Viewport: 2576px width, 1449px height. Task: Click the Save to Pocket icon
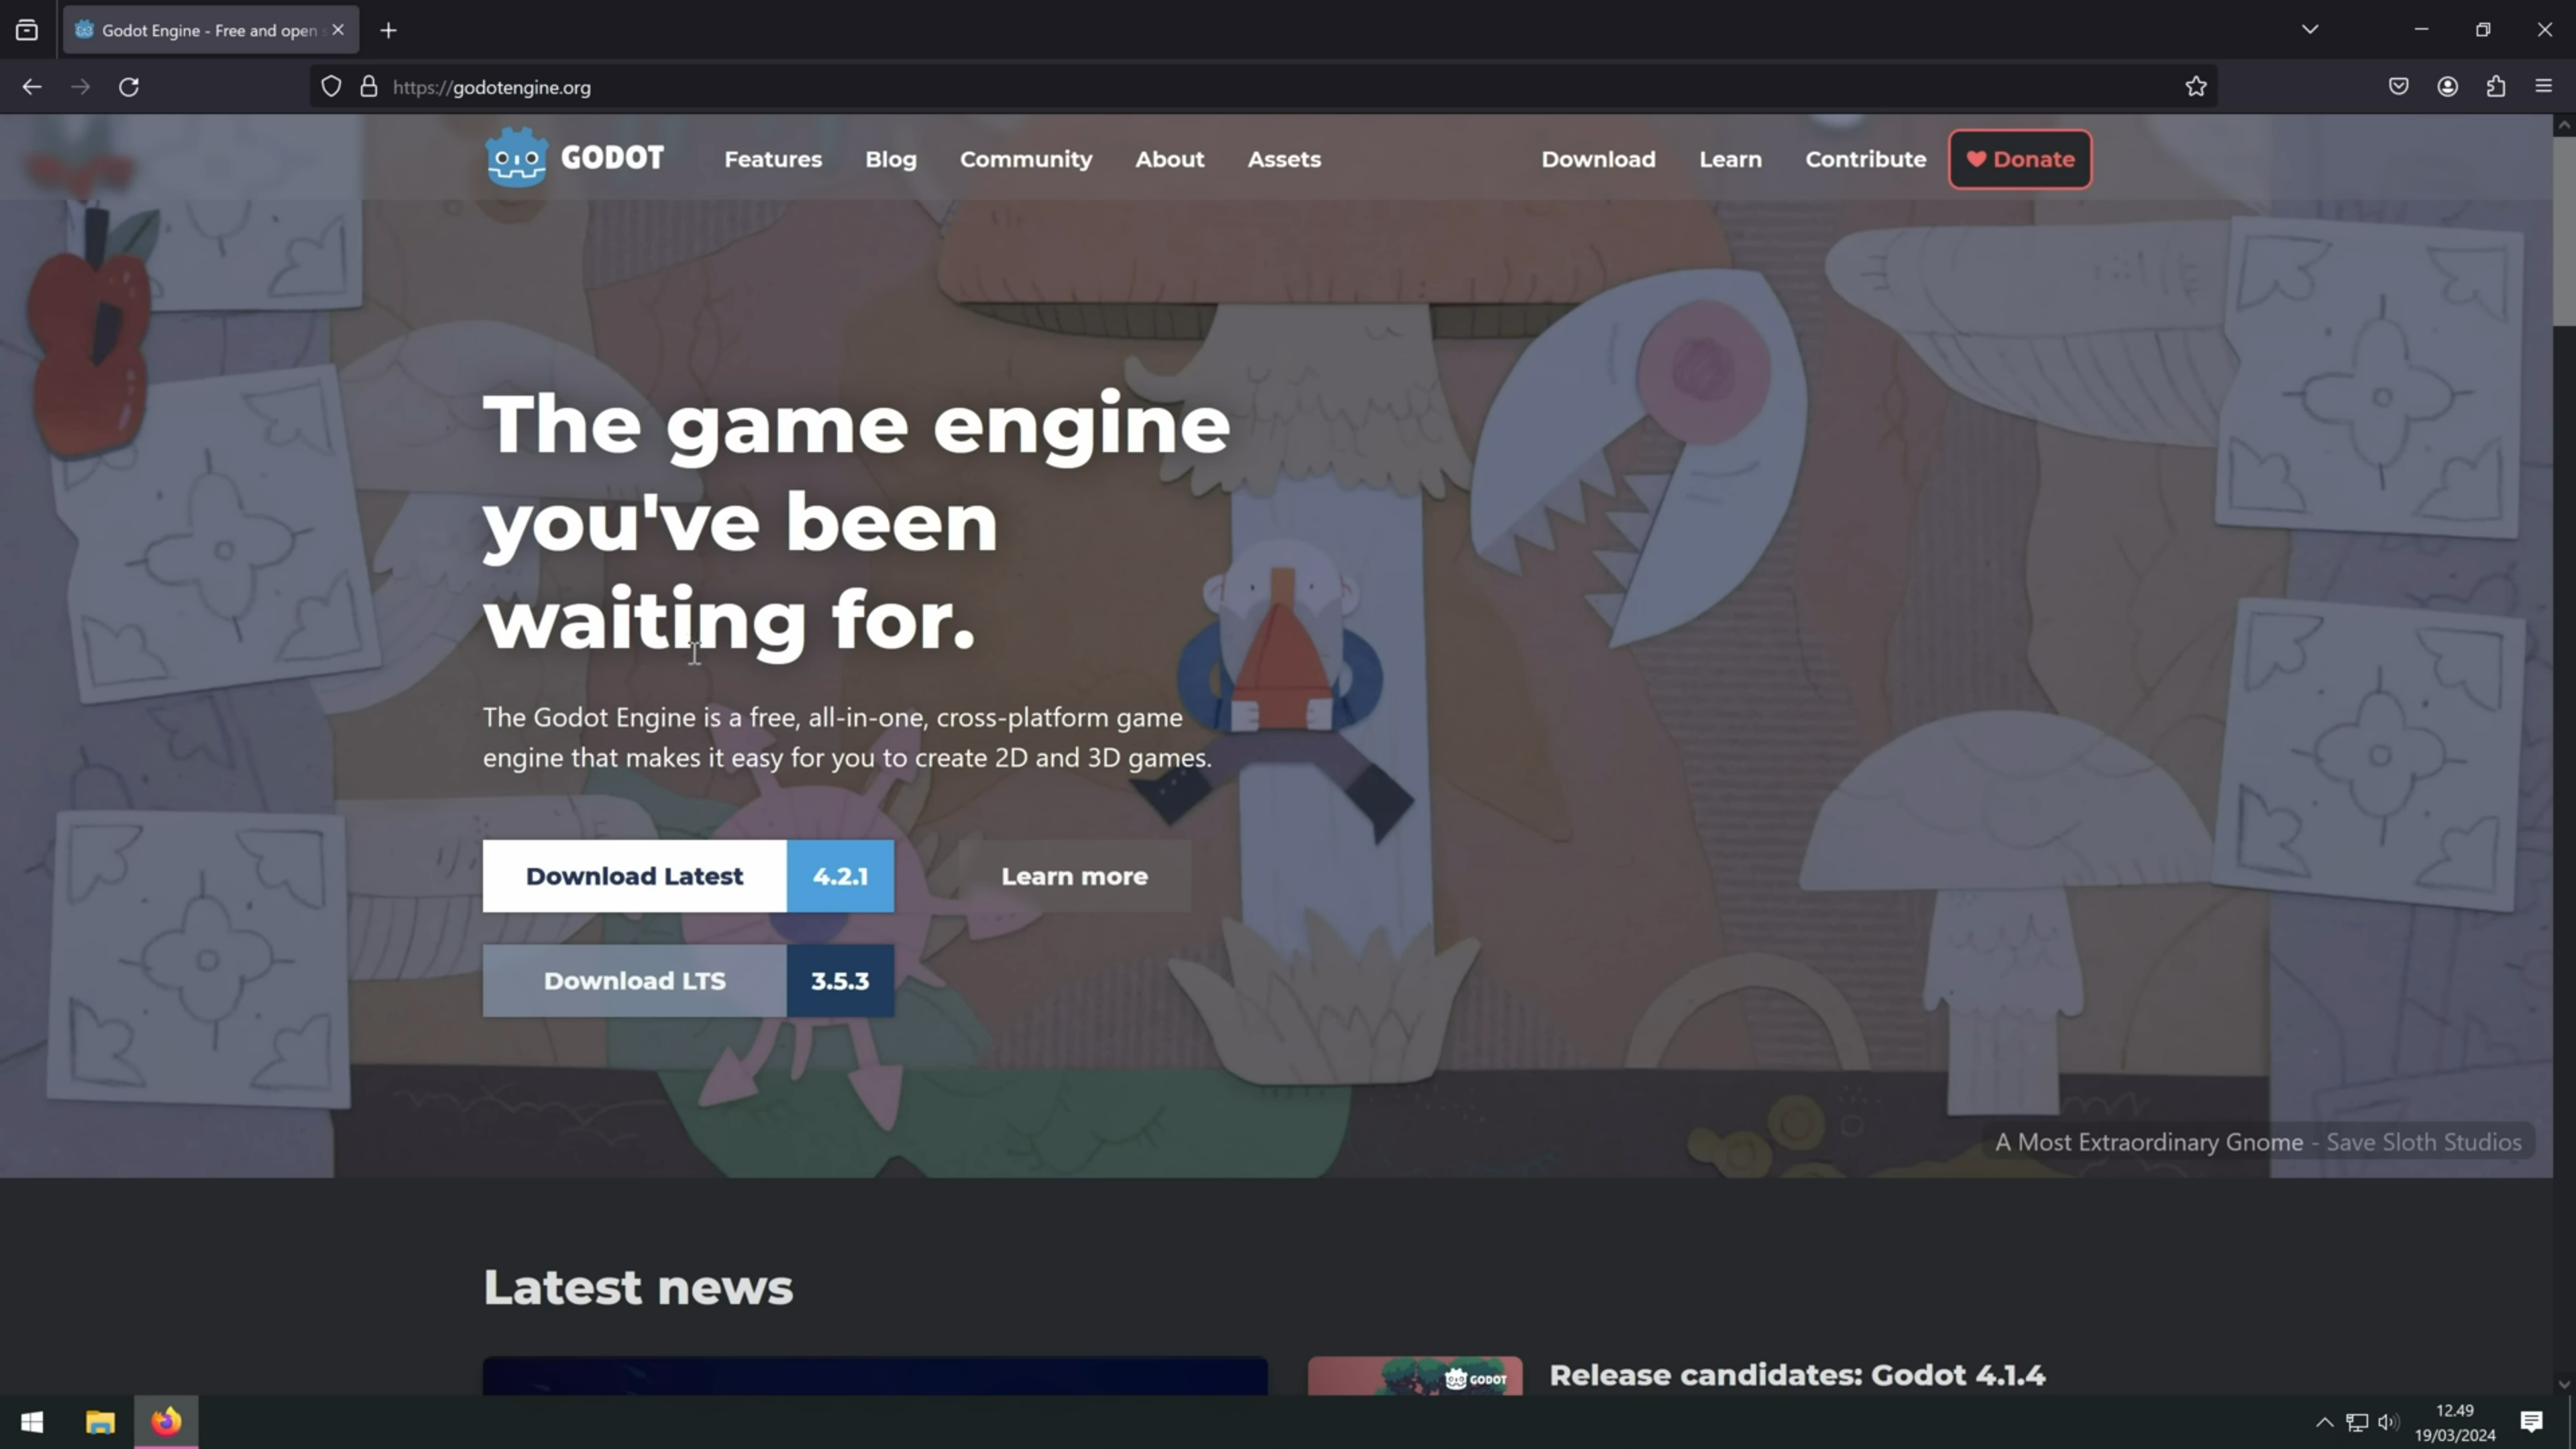(2398, 87)
